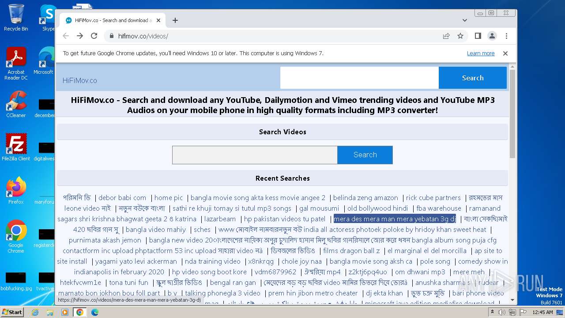The image size is (565, 318).
Task: Open the 'old bollywood hindi' link
Action: coord(377,208)
